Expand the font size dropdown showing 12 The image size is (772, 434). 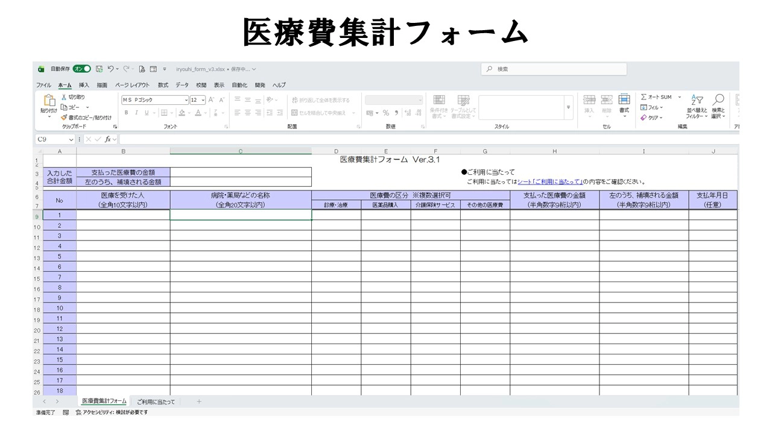[x=203, y=100]
